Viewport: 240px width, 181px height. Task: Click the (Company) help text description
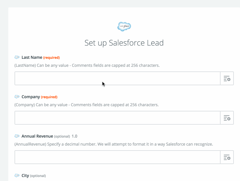pos(86,105)
